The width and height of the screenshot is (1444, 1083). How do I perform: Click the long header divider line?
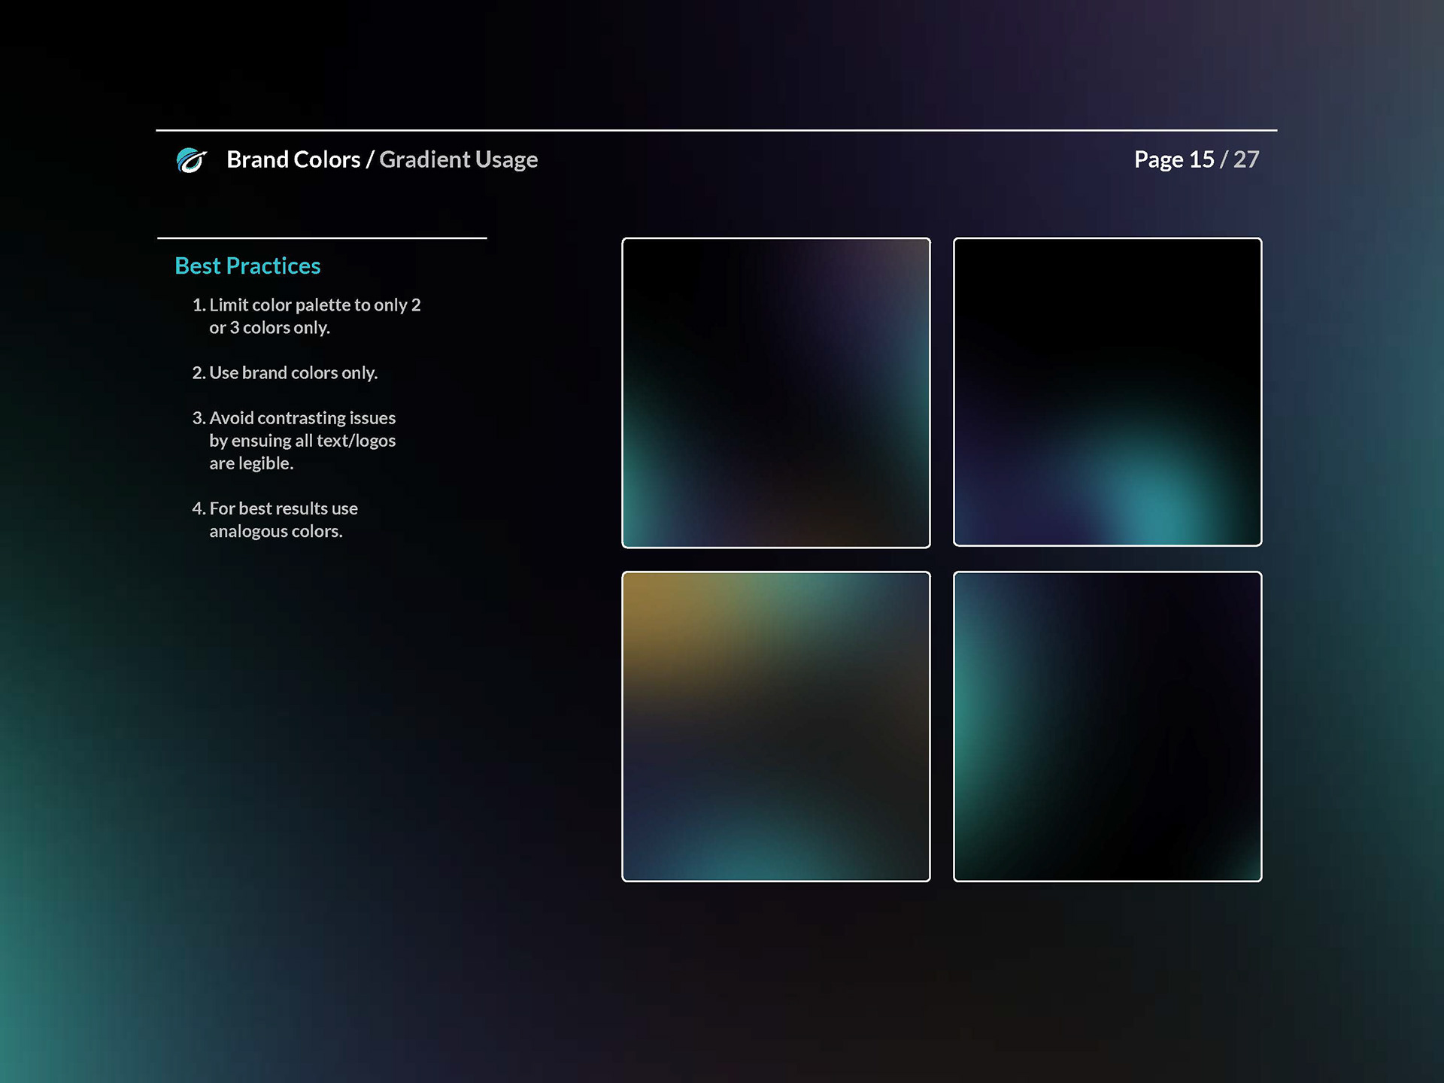(x=716, y=130)
